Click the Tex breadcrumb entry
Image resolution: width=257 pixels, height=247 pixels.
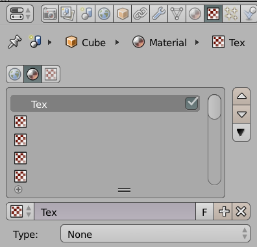[228, 42]
